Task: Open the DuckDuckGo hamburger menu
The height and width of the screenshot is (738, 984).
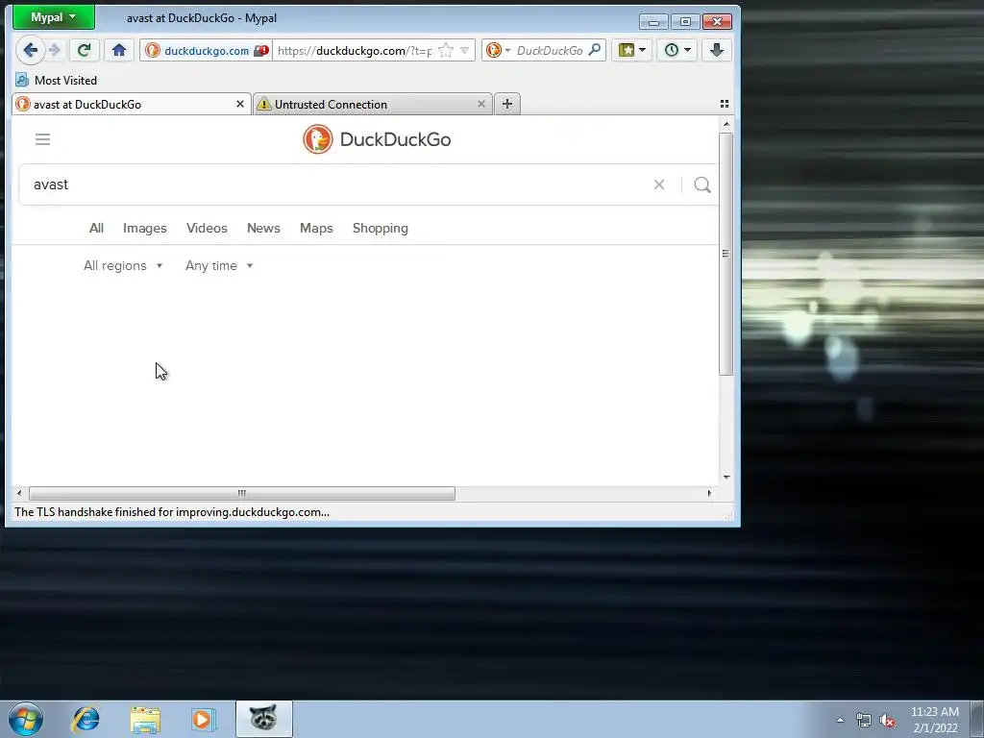Action: click(x=42, y=139)
